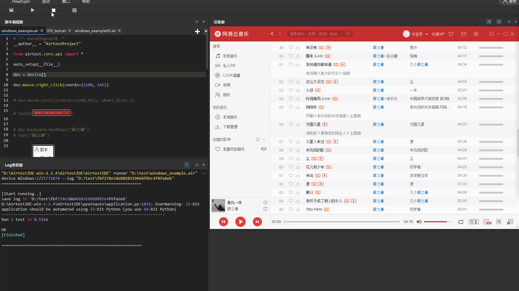519x291 pixels.
Task: Click the 开通VIP link
Action: pos(438,34)
